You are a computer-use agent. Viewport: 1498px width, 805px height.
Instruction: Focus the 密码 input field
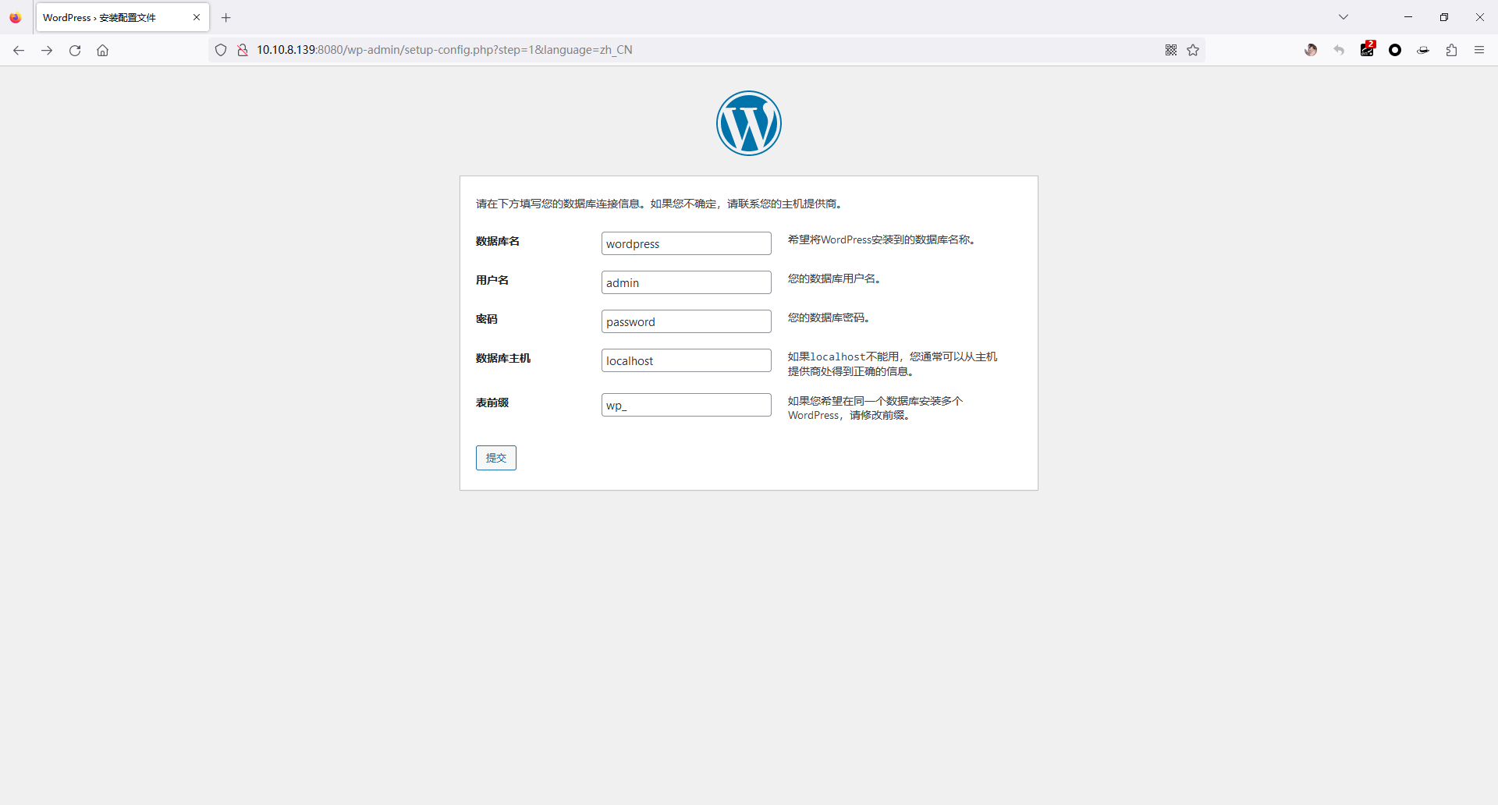point(687,321)
